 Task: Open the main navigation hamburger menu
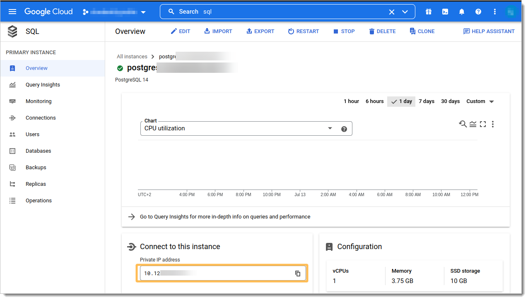(12, 12)
